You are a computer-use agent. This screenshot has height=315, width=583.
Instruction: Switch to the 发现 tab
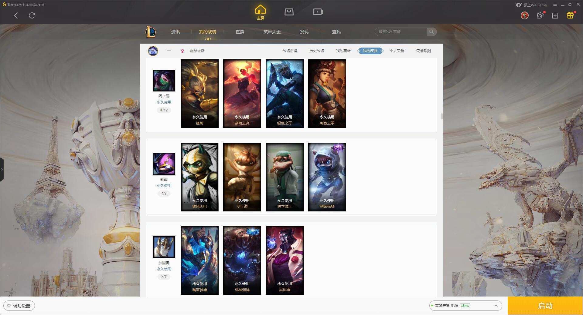point(304,32)
